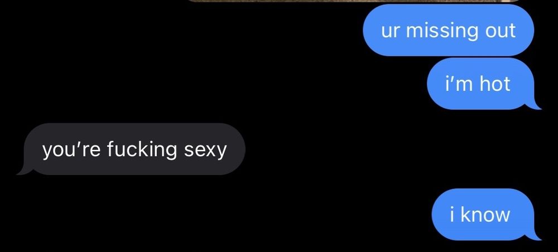The width and height of the screenshot is (558, 252).
Task: Click the tail of the "i know" bubble
Action: 536,236
